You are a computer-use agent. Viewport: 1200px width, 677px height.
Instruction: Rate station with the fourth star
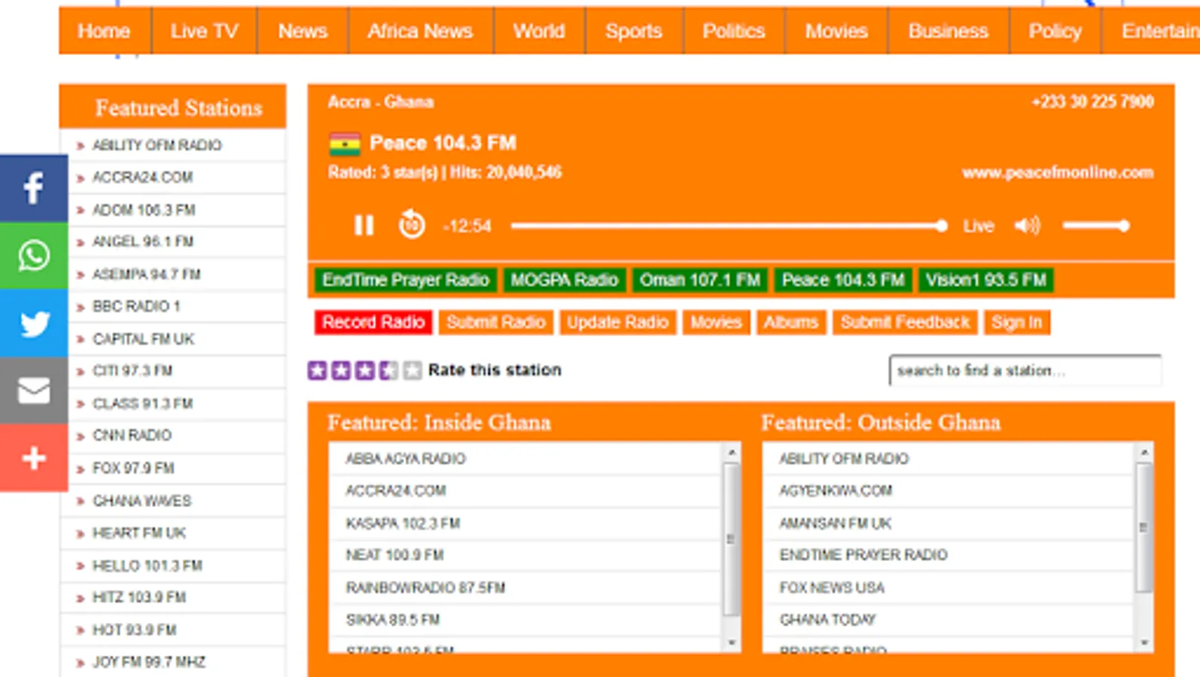pos(388,370)
